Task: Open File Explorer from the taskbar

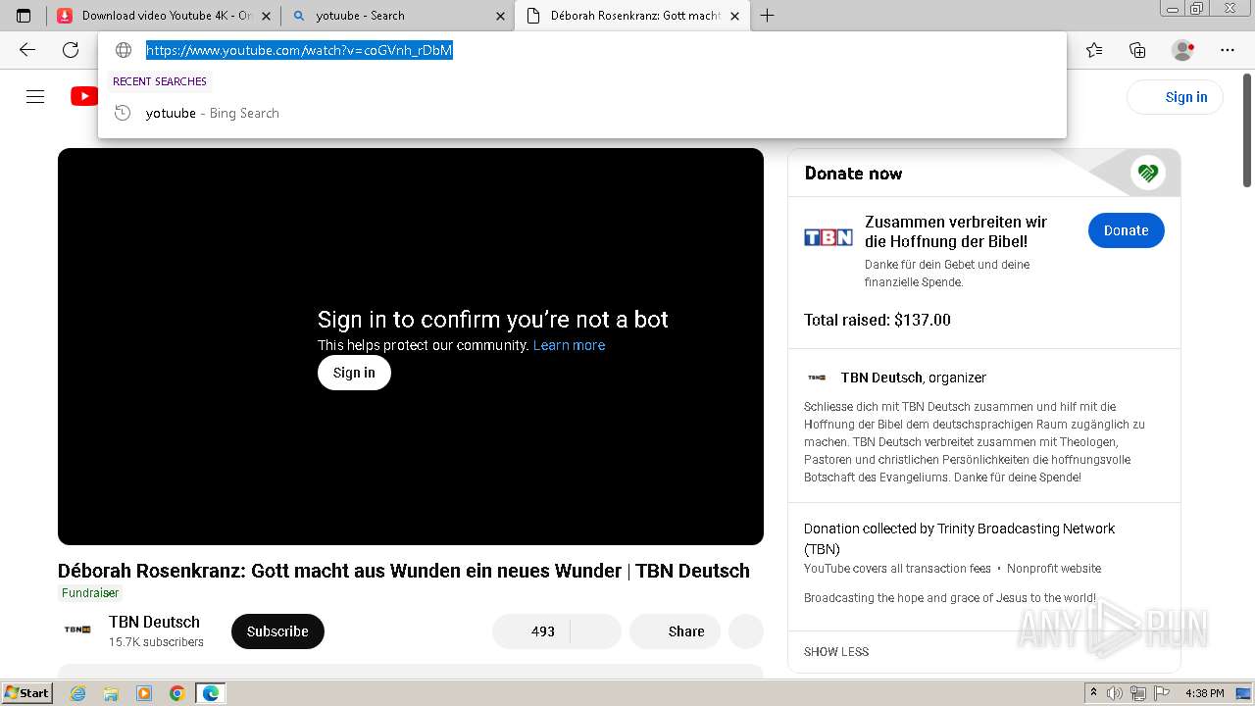Action: click(111, 693)
